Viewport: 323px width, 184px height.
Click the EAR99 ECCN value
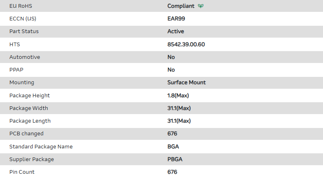tap(176, 19)
